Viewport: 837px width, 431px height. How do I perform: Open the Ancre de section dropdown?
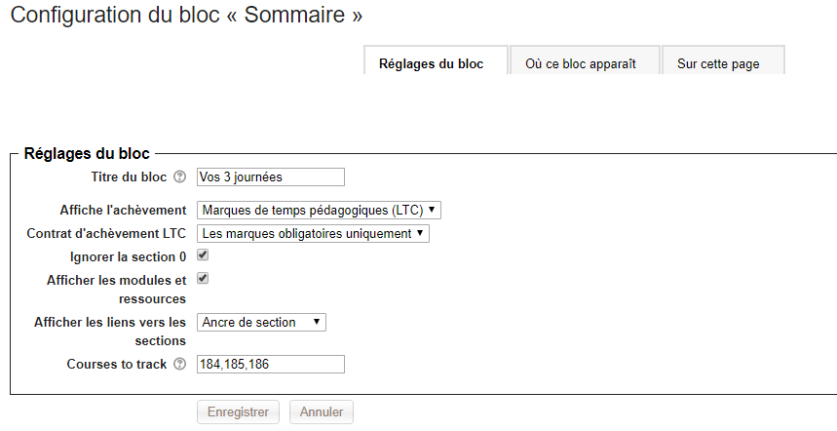[261, 322]
